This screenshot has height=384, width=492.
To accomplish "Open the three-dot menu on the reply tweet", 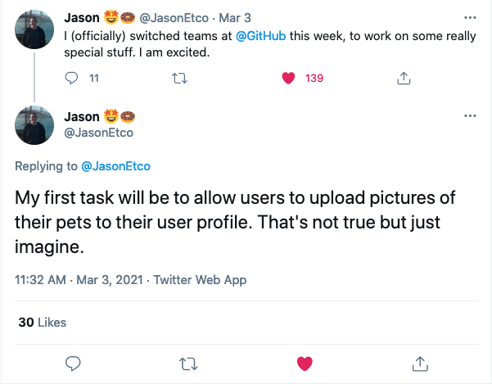I will (x=470, y=115).
